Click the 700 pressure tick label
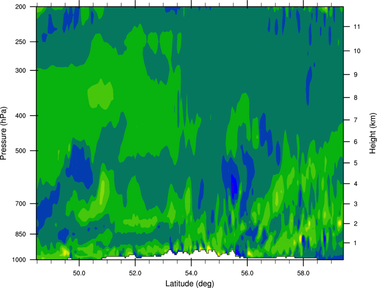The height and width of the screenshot is (288, 377). pyautogui.click(x=20, y=203)
